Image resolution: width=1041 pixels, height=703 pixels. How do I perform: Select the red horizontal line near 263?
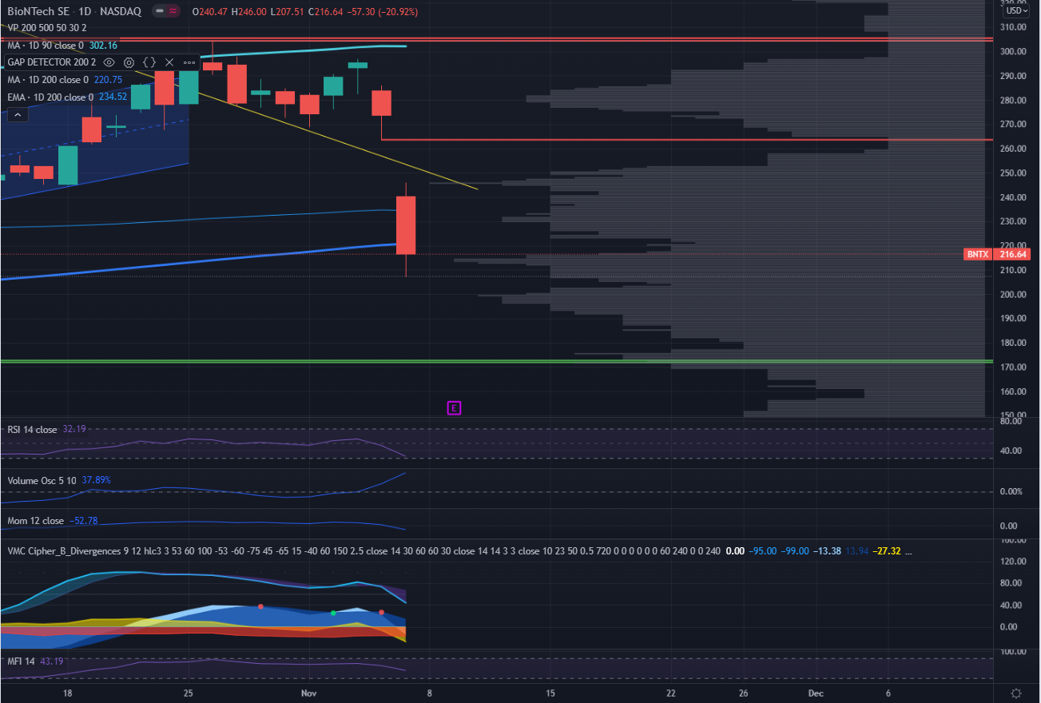tap(687, 139)
